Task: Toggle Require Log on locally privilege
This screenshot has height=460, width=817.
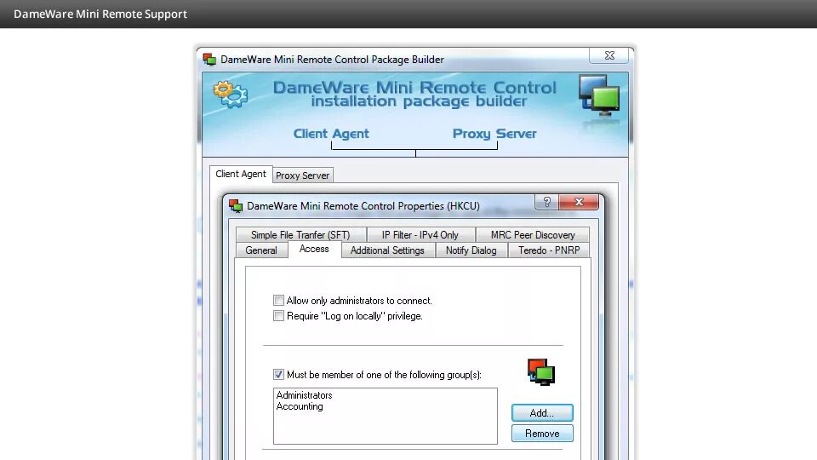Action: pyautogui.click(x=279, y=316)
